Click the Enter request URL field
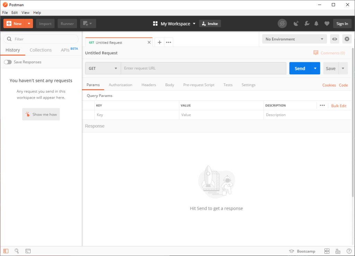The width and height of the screenshot is (355, 256). pos(203,68)
